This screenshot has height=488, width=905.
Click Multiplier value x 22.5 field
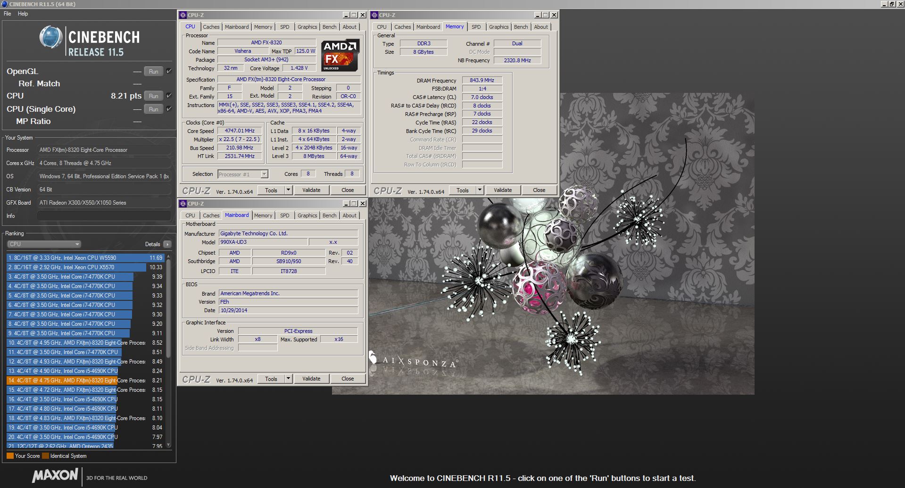click(240, 140)
